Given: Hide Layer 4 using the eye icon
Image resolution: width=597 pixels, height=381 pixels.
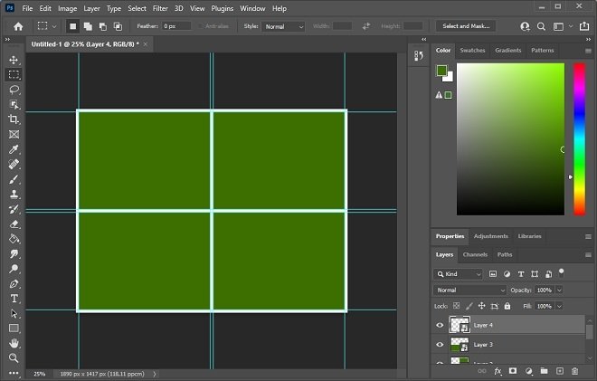Looking at the screenshot, I should click(x=440, y=325).
